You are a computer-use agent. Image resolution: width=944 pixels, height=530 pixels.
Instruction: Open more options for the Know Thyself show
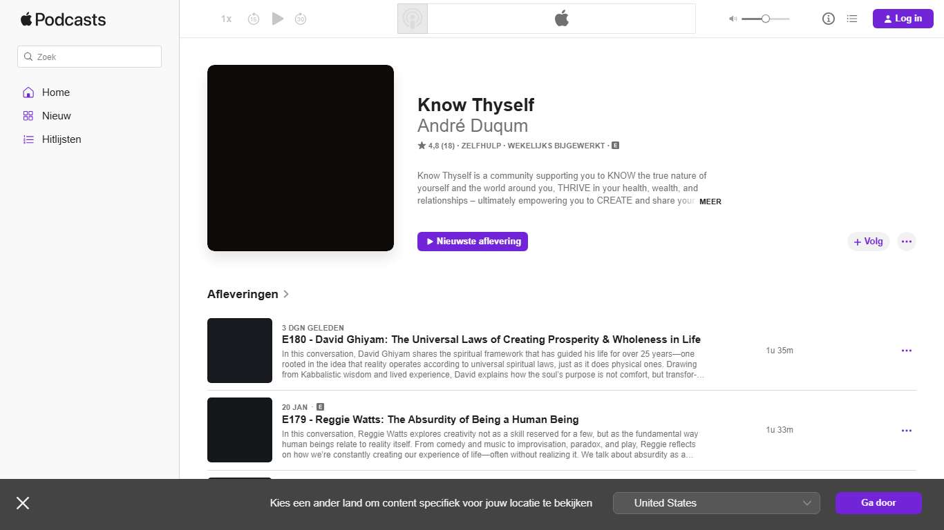pyautogui.click(x=907, y=241)
